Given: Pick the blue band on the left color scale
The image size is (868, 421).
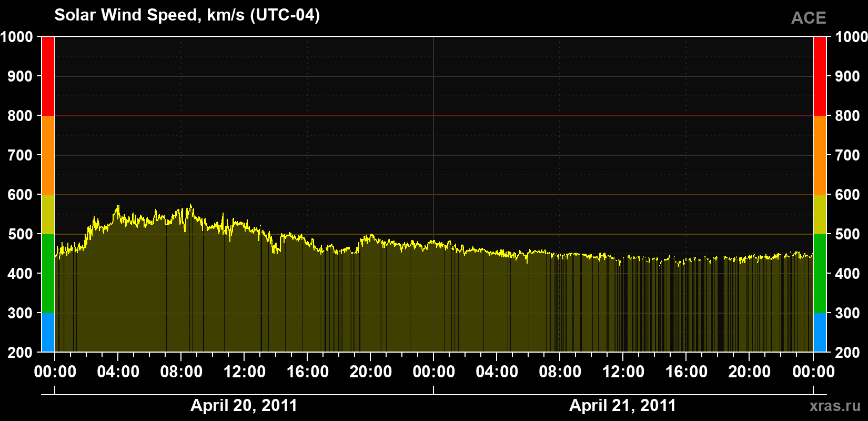Looking at the screenshot, I should tap(48, 333).
